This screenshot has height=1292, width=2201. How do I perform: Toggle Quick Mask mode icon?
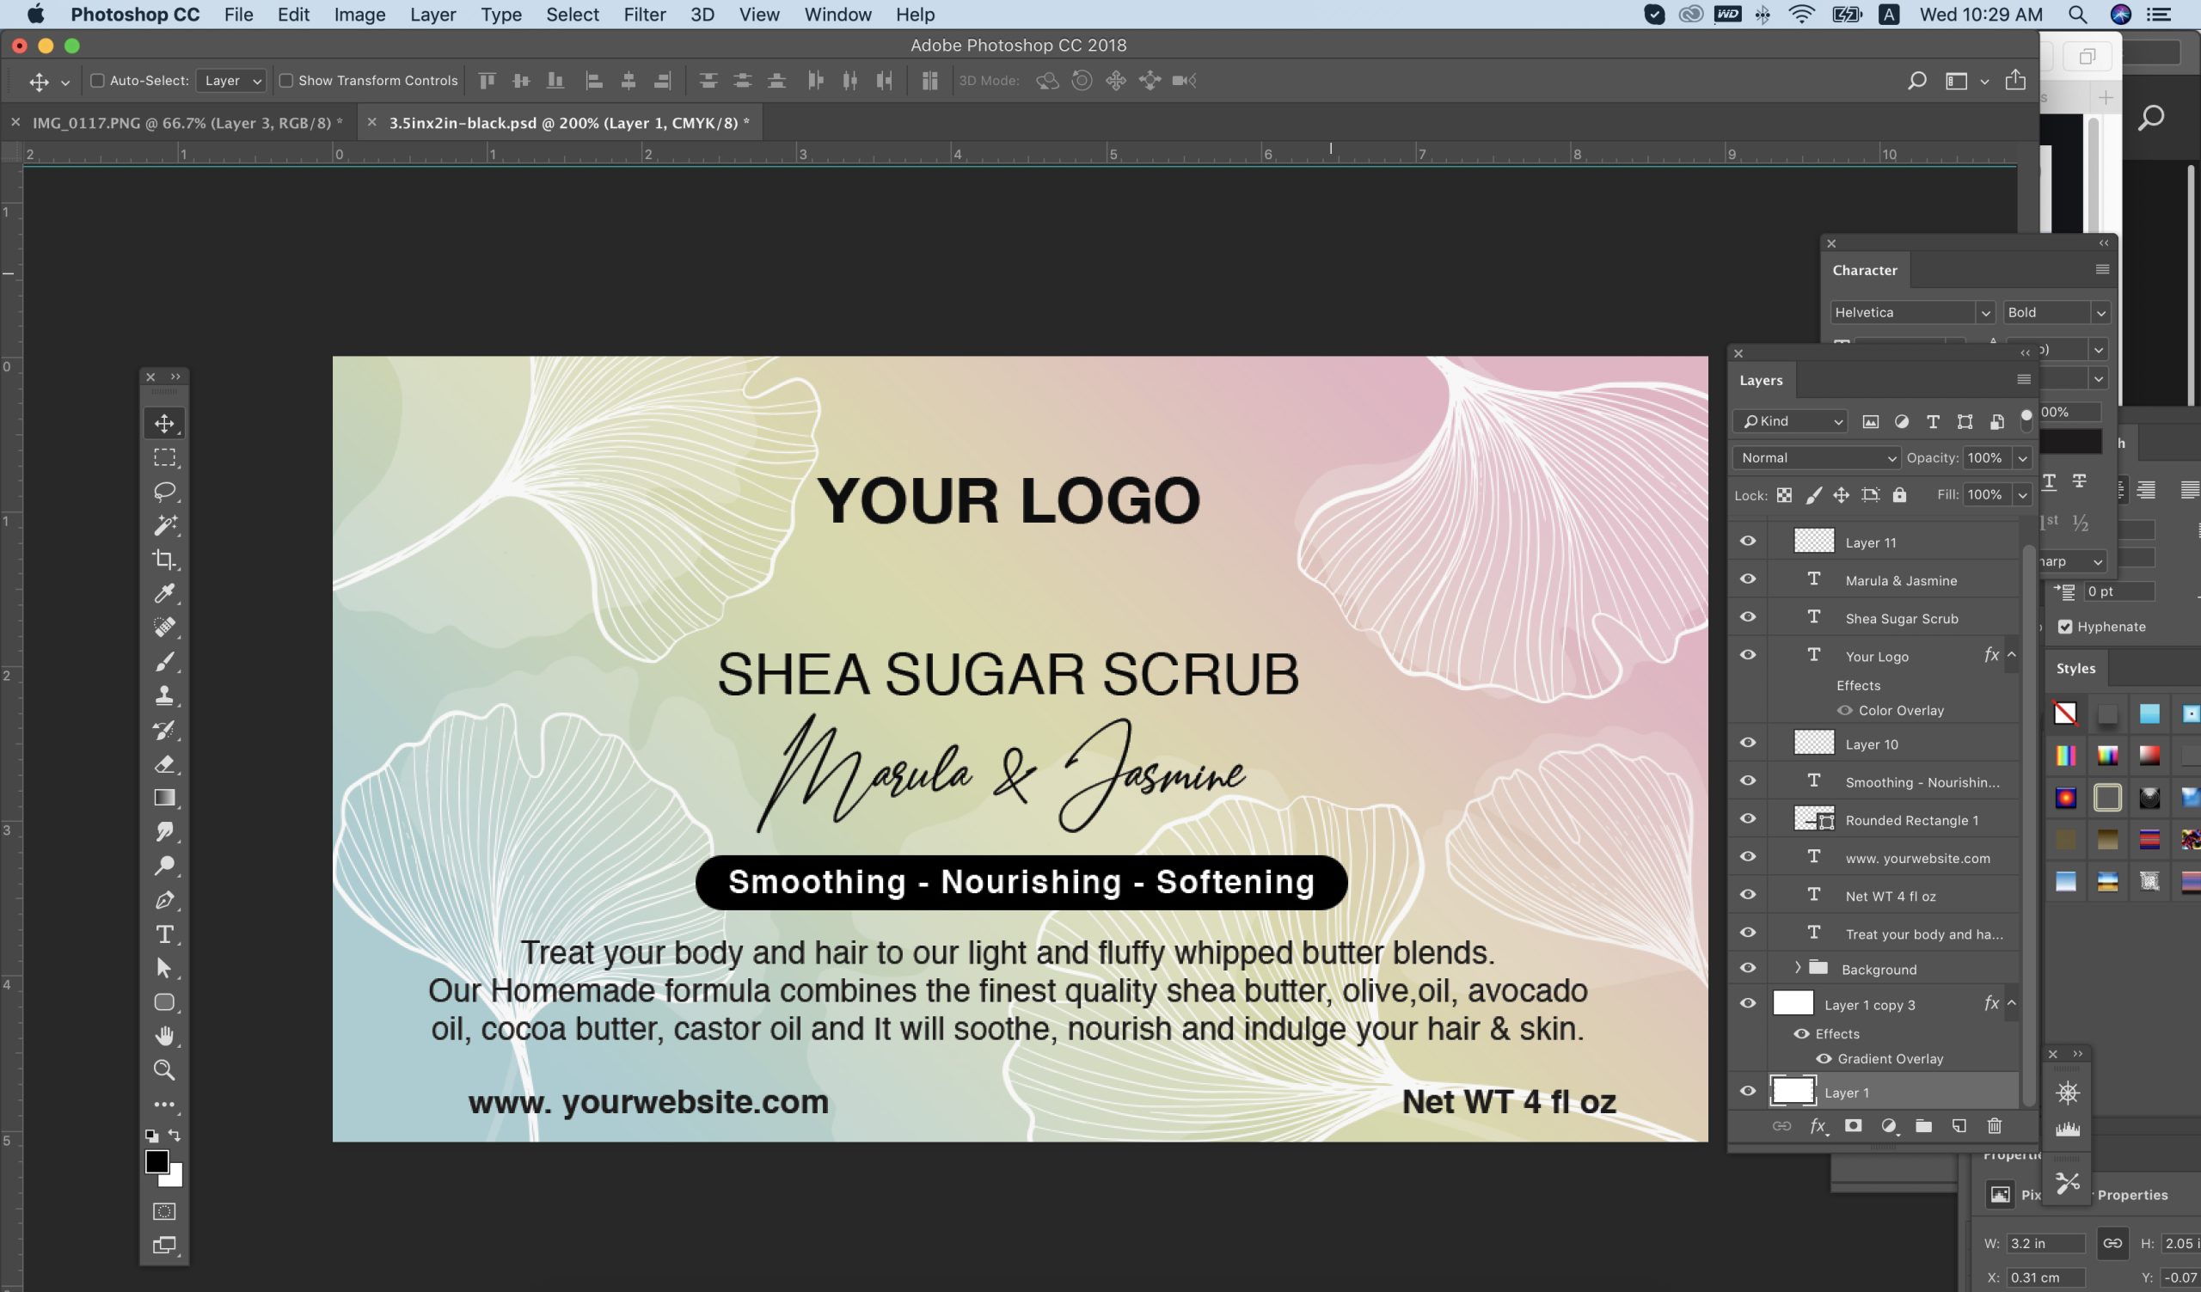(x=164, y=1212)
